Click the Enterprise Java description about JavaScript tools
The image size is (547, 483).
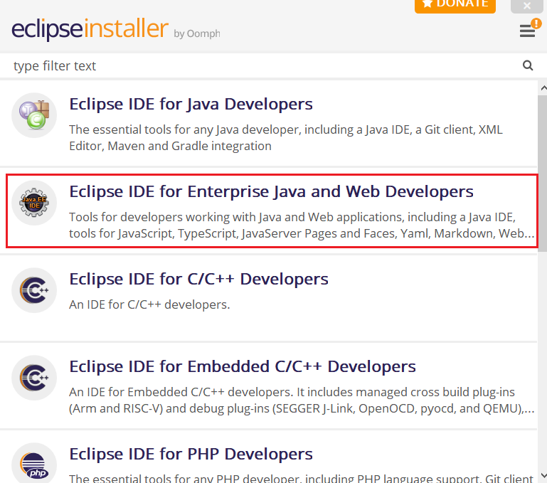click(x=302, y=225)
